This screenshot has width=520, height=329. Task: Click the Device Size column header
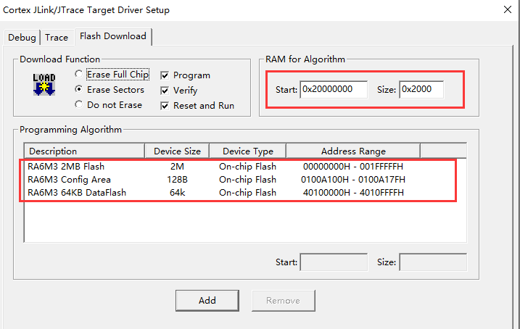point(177,151)
